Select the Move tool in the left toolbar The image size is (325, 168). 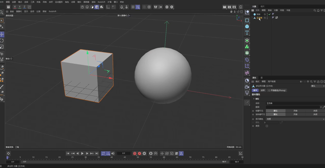tap(2, 34)
